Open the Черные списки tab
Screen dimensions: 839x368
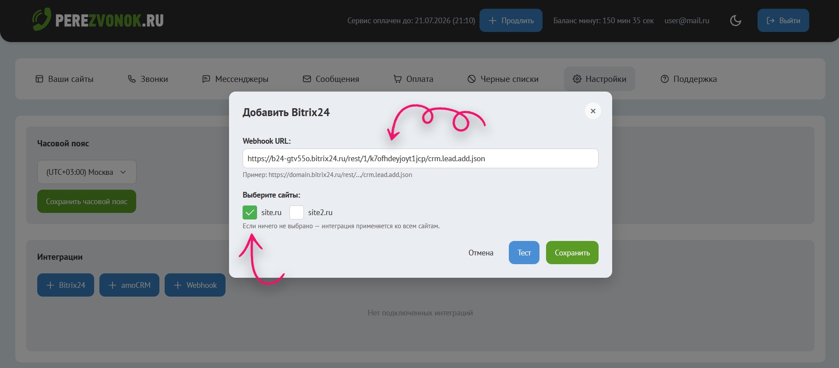pos(503,79)
